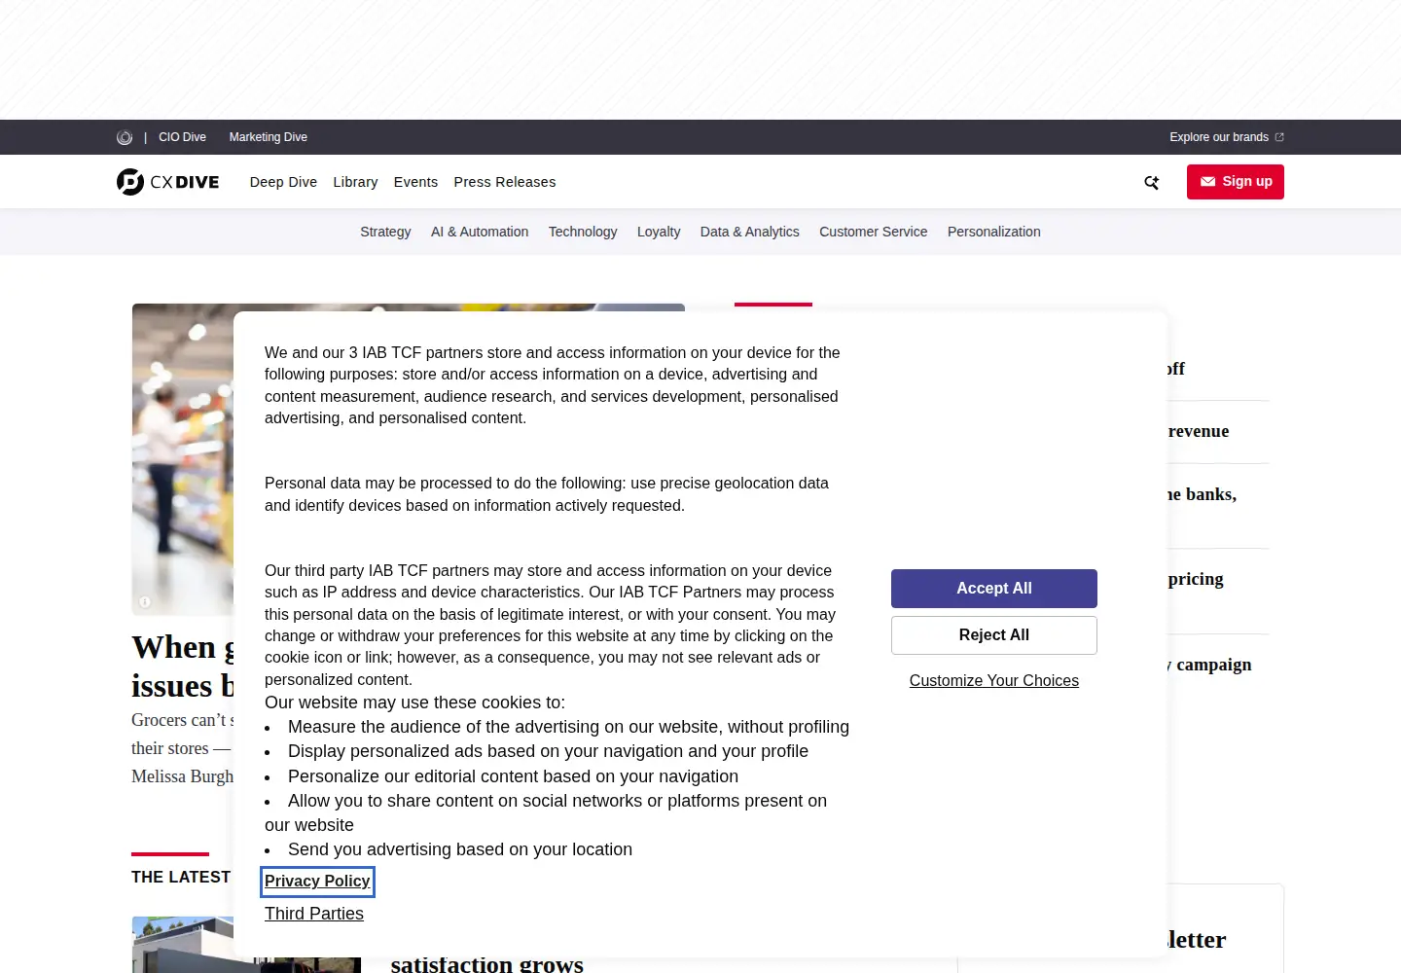Click the red Sign up button
The height and width of the screenshot is (973, 1401).
pyautogui.click(x=1236, y=182)
